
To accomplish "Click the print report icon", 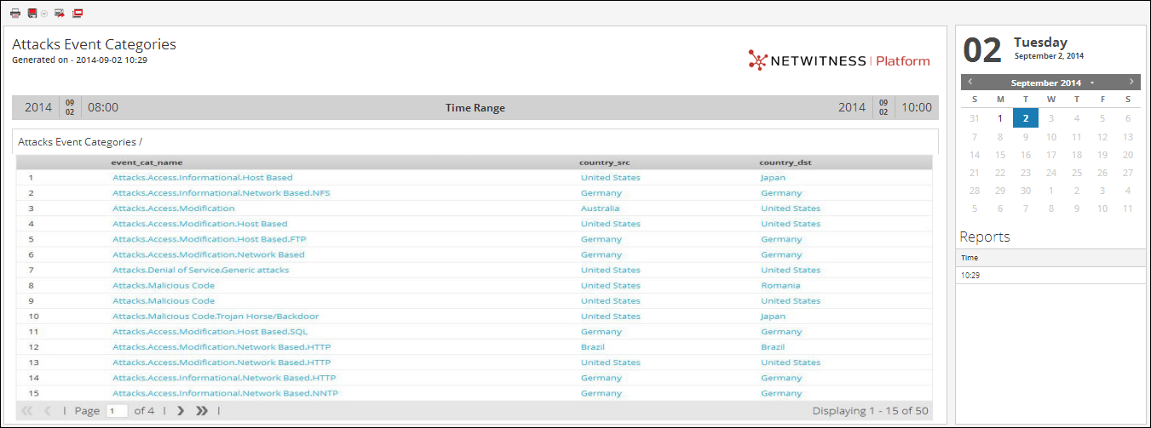I will click(x=15, y=13).
